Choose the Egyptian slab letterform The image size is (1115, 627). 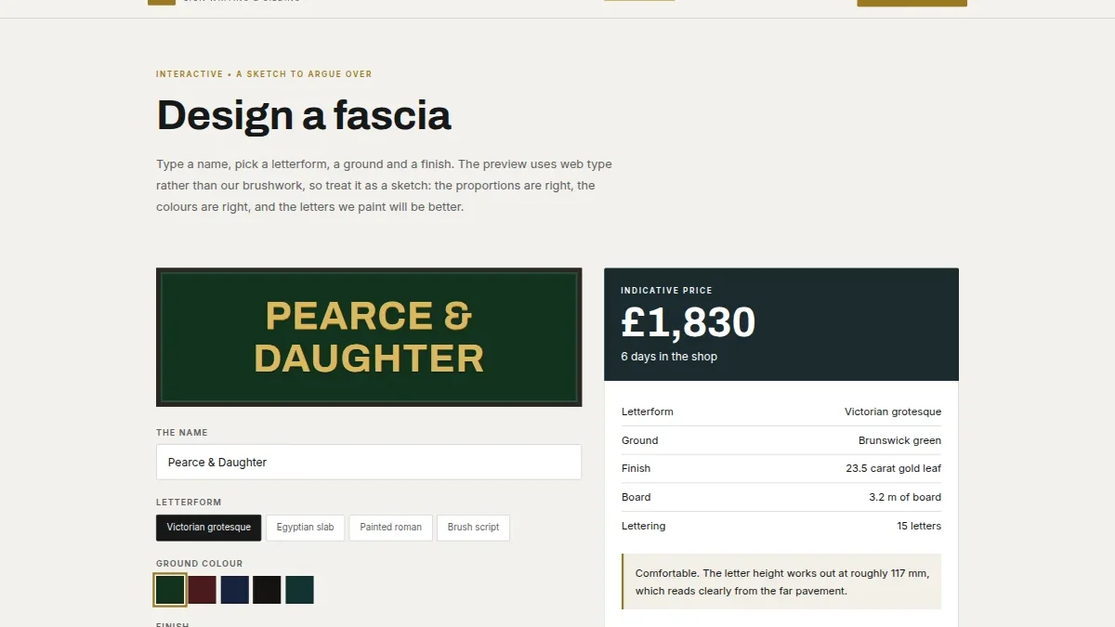pyautogui.click(x=306, y=528)
